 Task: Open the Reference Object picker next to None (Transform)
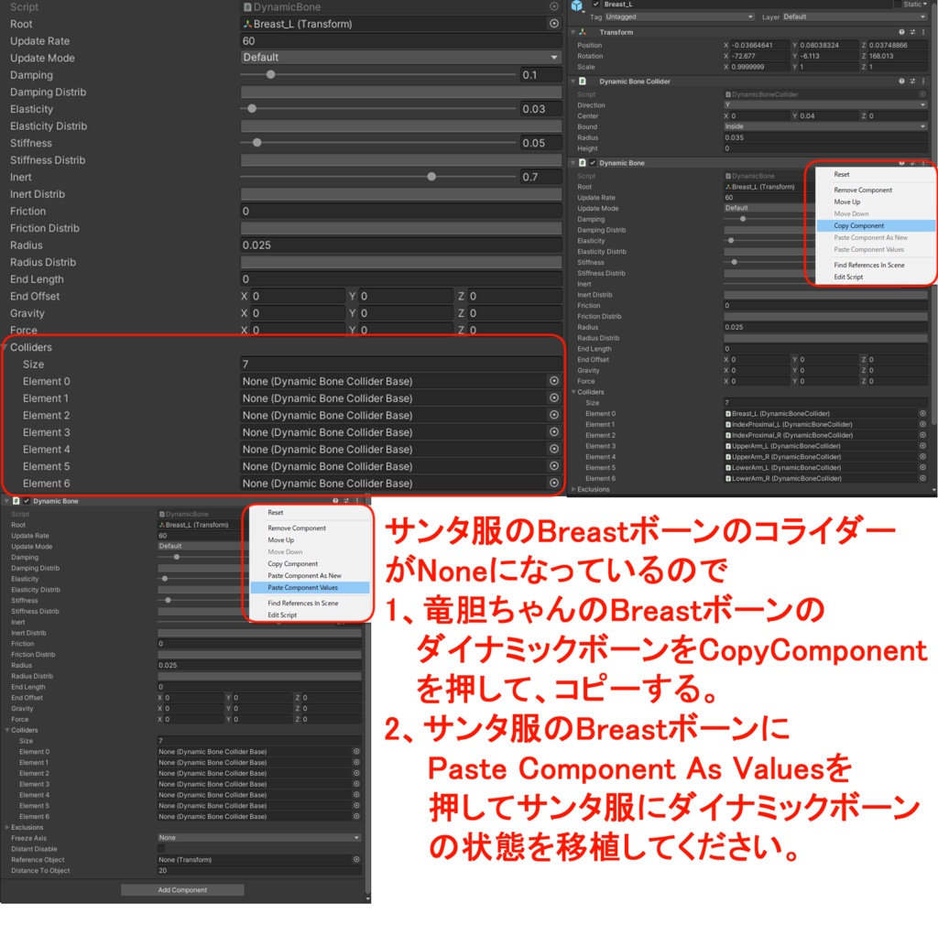pyautogui.click(x=356, y=859)
